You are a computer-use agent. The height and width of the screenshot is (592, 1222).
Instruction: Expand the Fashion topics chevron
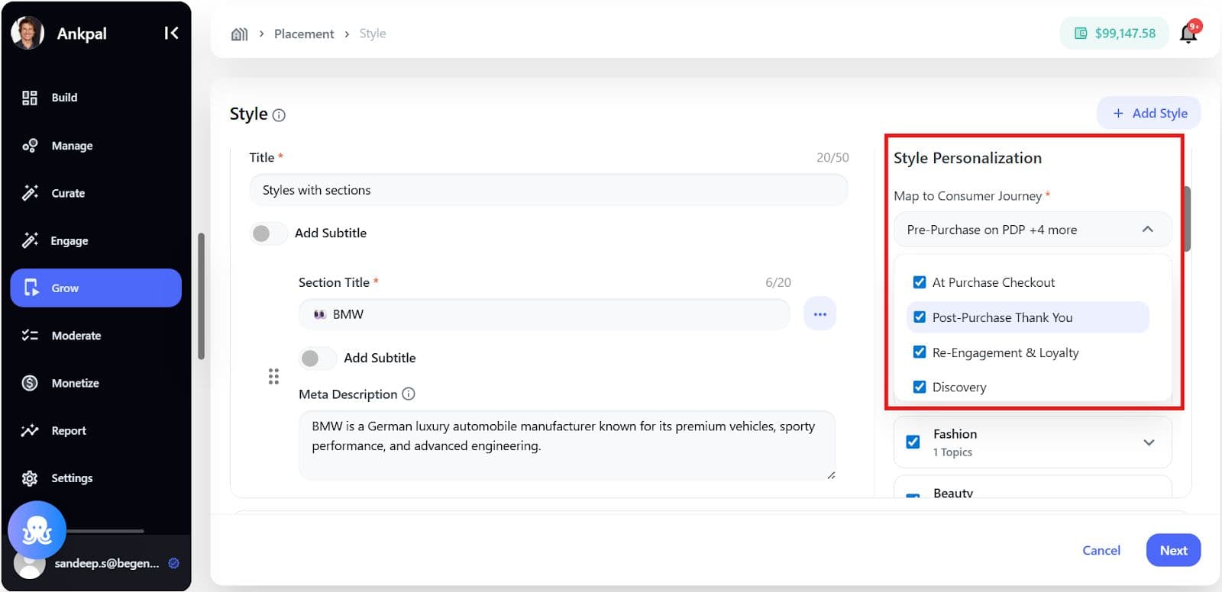click(x=1148, y=442)
